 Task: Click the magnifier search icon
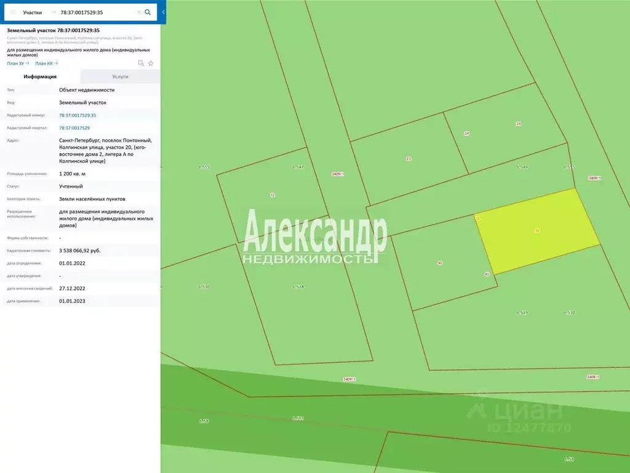(148, 12)
